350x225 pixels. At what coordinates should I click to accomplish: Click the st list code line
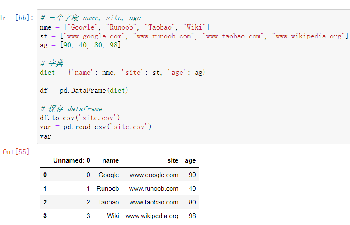point(194,36)
